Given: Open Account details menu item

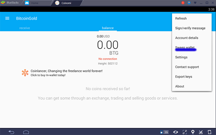Looking at the screenshot, I should (x=192, y=38).
